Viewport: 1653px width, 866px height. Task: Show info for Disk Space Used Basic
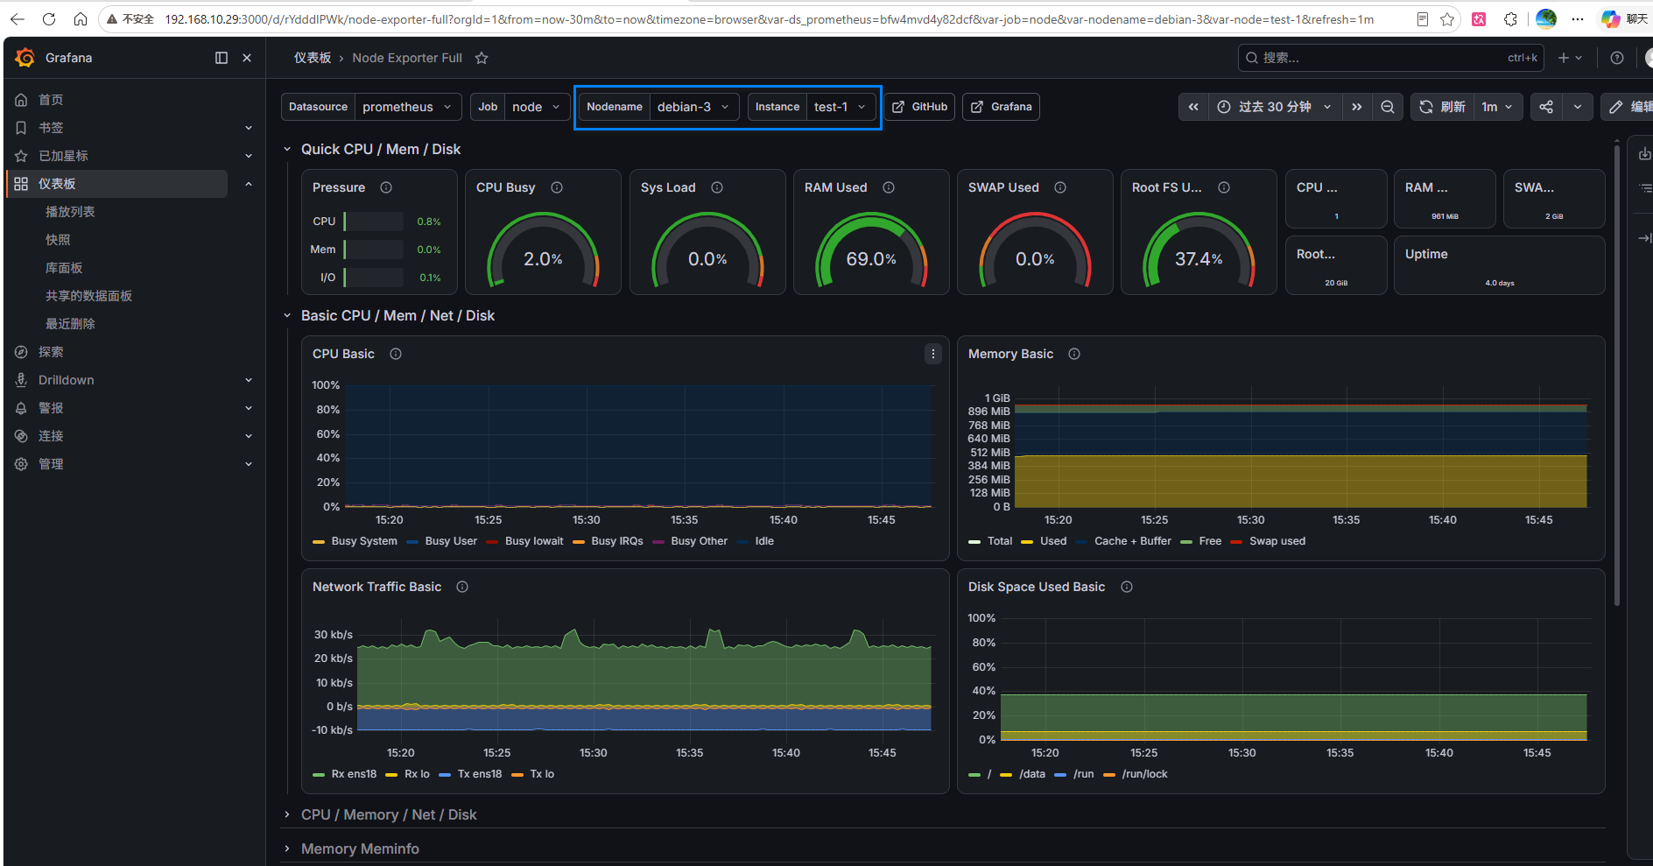coord(1127,587)
